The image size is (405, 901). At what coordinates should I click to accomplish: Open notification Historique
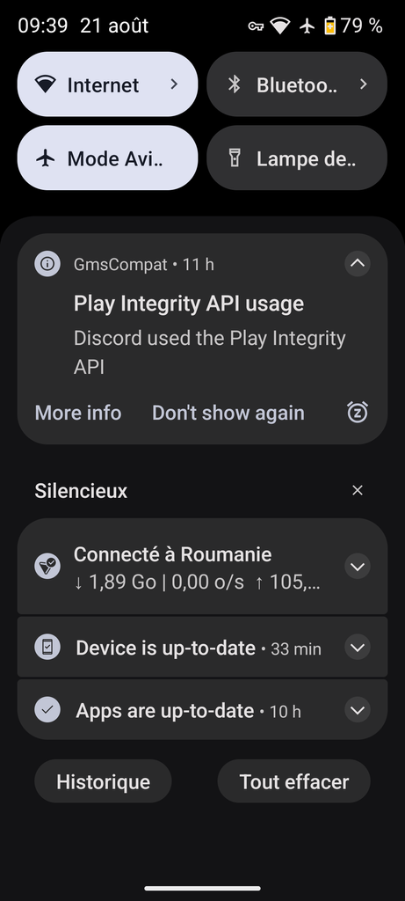click(x=104, y=781)
